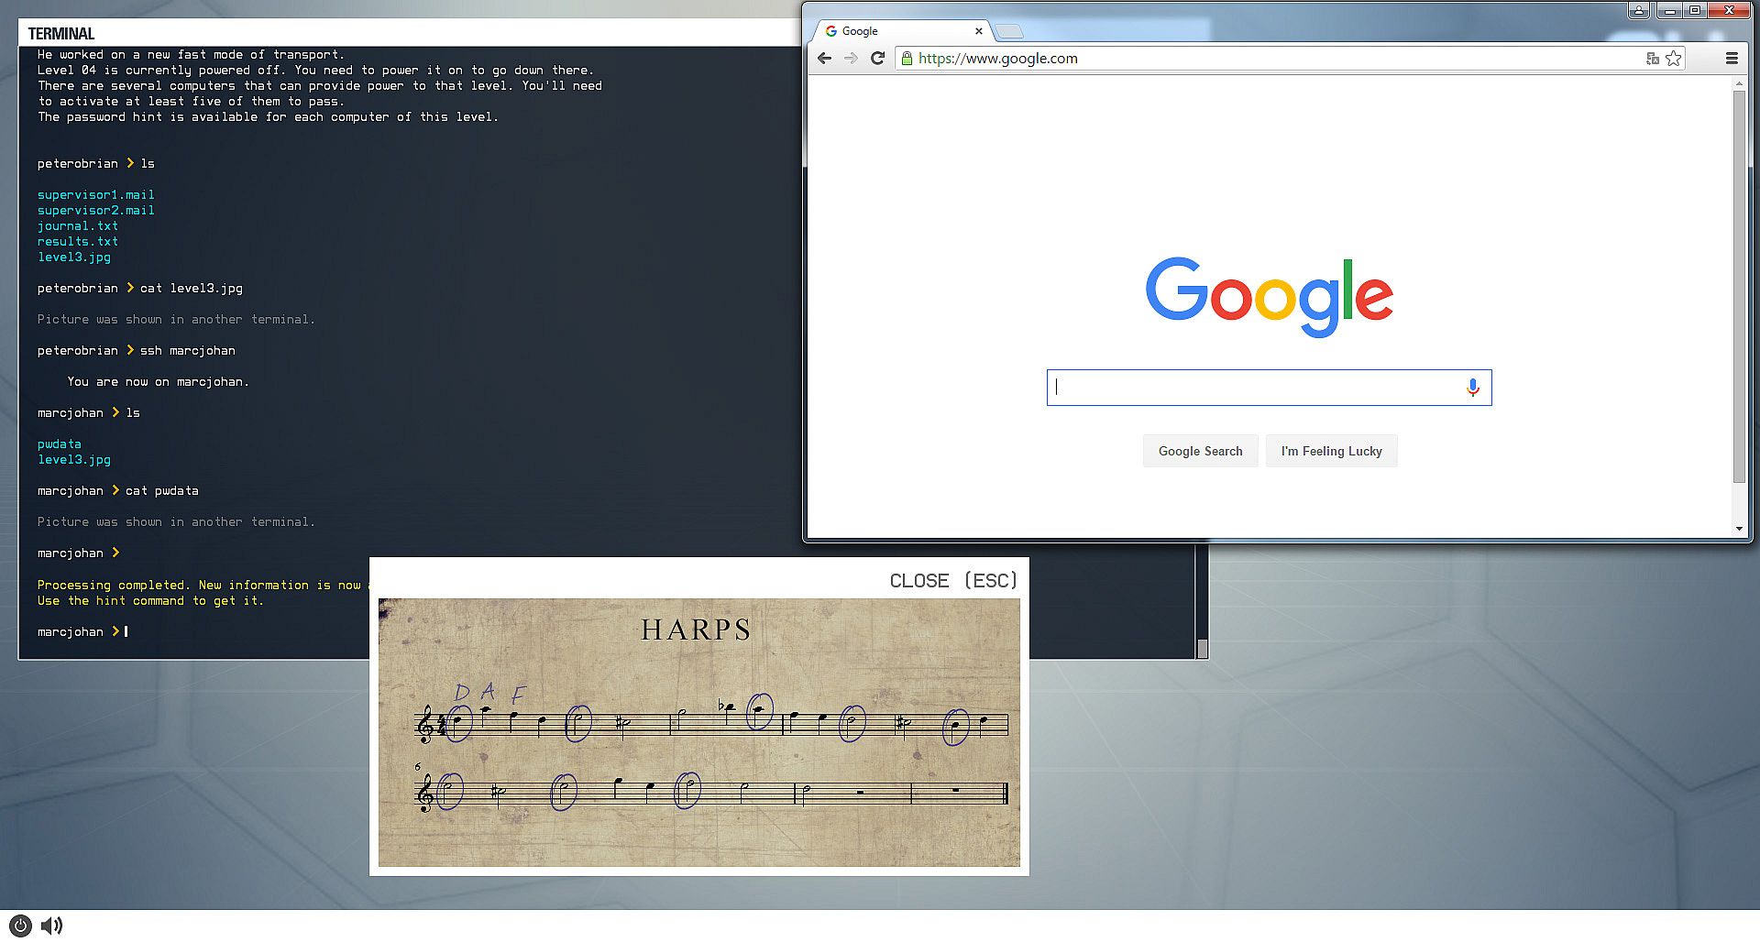Click the terminal command prompt line
This screenshot has height=942, width=1760.
[x=82, y=631]
